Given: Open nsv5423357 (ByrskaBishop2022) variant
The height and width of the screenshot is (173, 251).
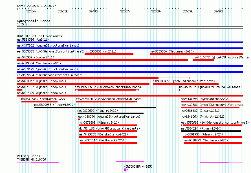Looking at the screenshot, I should [41, 81].
